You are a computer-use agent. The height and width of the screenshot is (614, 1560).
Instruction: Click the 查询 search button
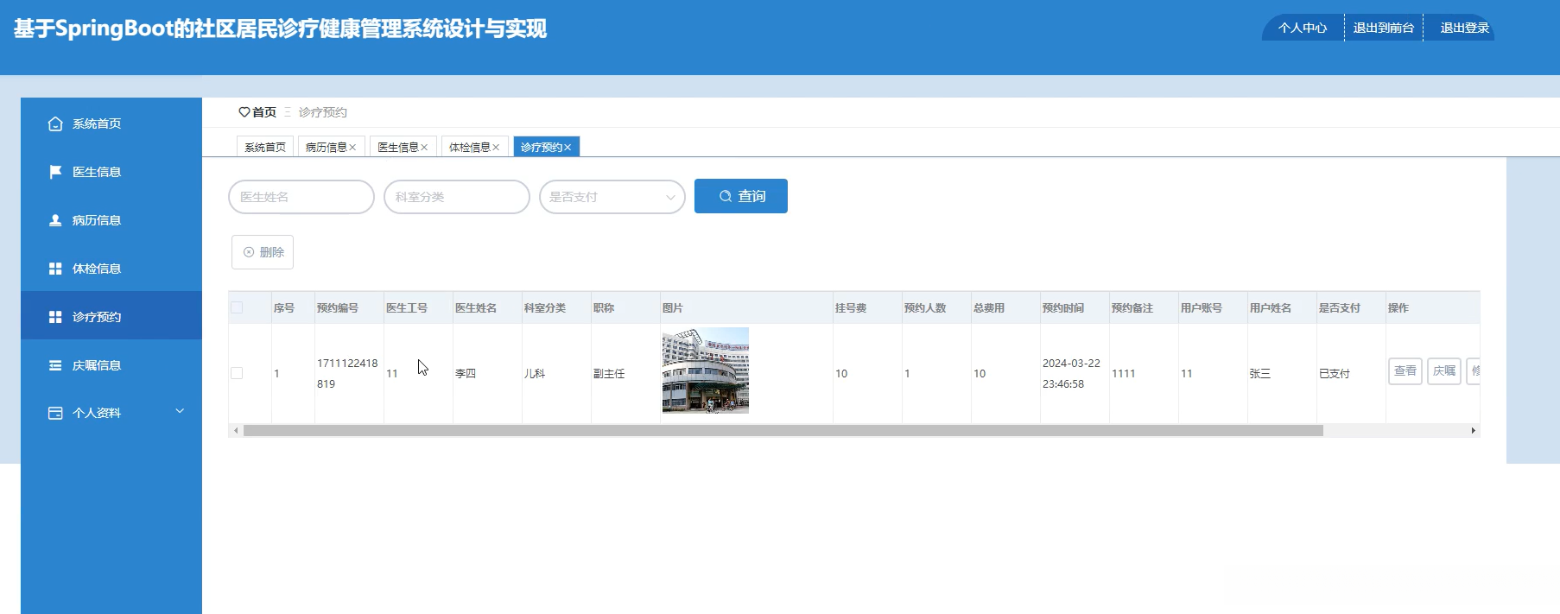(x=741, y=196)
